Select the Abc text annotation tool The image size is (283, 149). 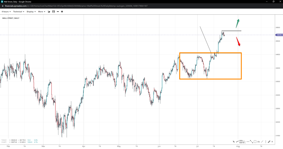259,142
